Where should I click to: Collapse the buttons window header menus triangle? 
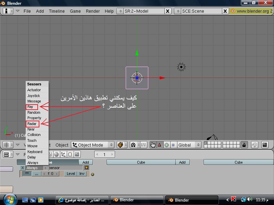point(17,154)
